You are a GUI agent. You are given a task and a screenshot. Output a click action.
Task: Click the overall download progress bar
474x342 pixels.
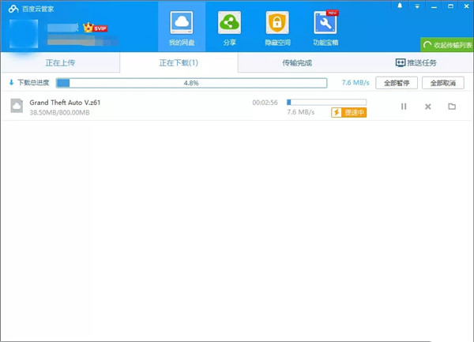(x=190, y=83)
